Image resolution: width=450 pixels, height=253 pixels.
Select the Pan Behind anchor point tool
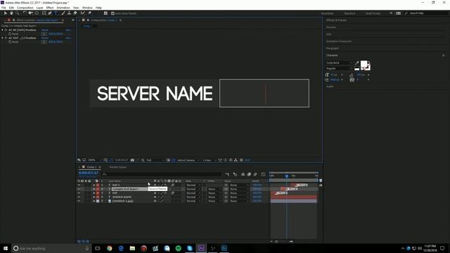click(37, 13)
